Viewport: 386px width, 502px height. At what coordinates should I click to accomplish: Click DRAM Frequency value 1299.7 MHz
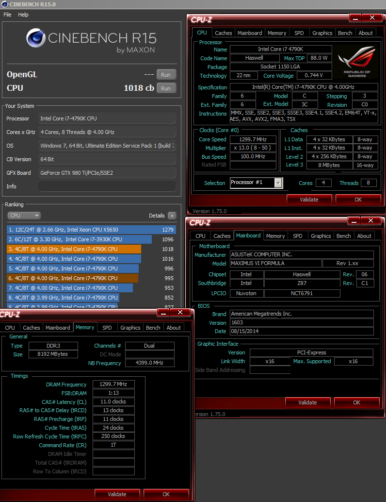(113, 384)
